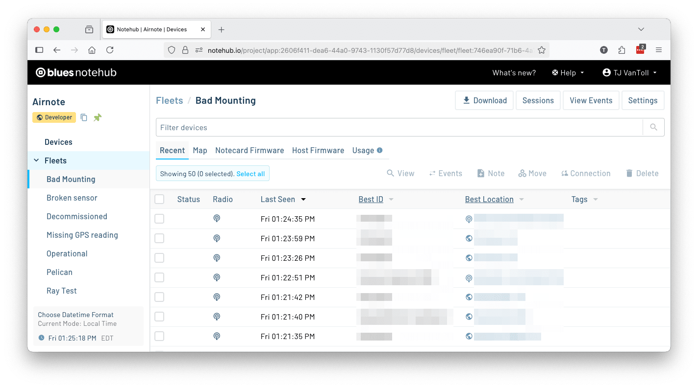This screenshot has height=388, width=698.
Task: Check the device row seen 01:21:35 PM
Action: point(159,336)
